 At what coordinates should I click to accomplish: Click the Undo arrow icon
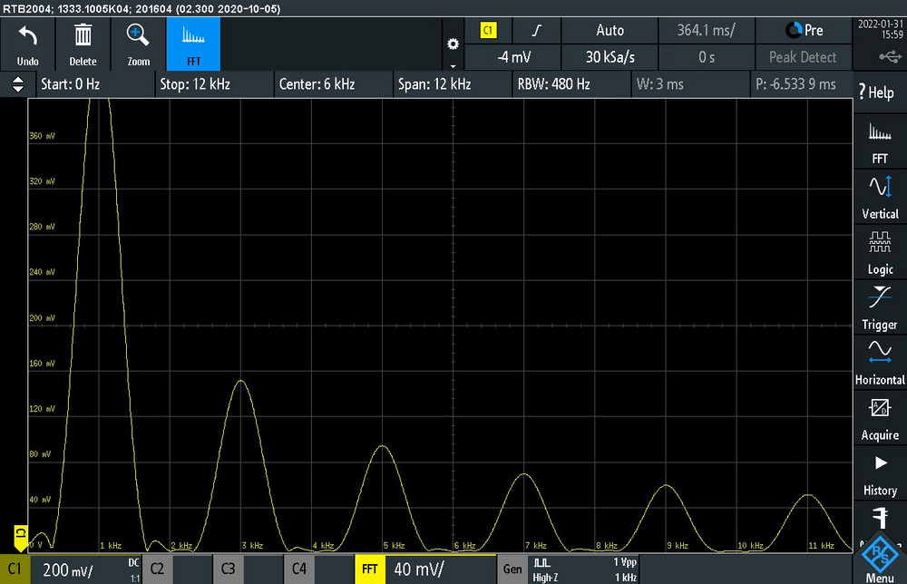28,36
